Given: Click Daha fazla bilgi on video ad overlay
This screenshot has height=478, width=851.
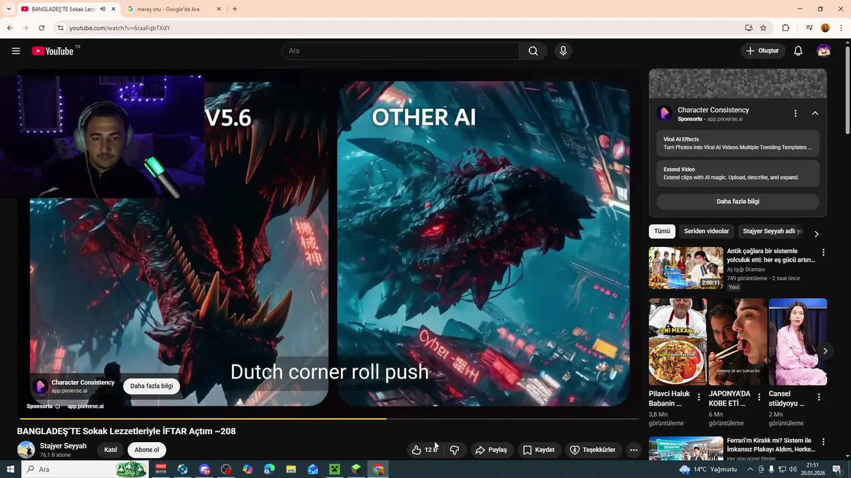Looking at the screenshot, I should [x=152, y=386].
